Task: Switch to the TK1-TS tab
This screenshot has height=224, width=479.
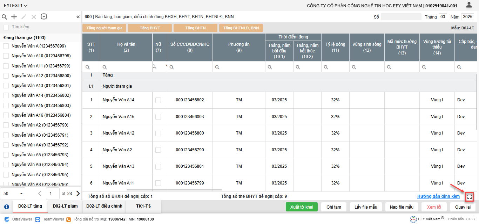Action: 143,206
